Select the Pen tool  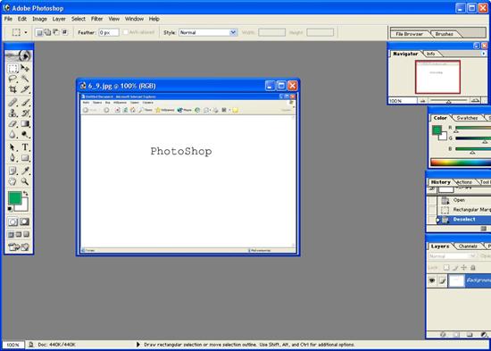(12, 157)
